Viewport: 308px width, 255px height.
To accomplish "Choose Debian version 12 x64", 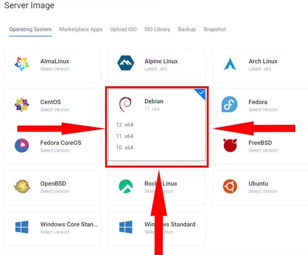I will (x=124, y=125).
